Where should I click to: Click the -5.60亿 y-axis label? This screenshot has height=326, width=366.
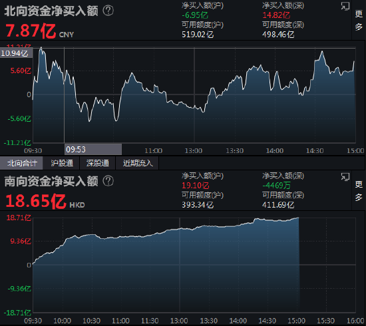click(19, 119)
